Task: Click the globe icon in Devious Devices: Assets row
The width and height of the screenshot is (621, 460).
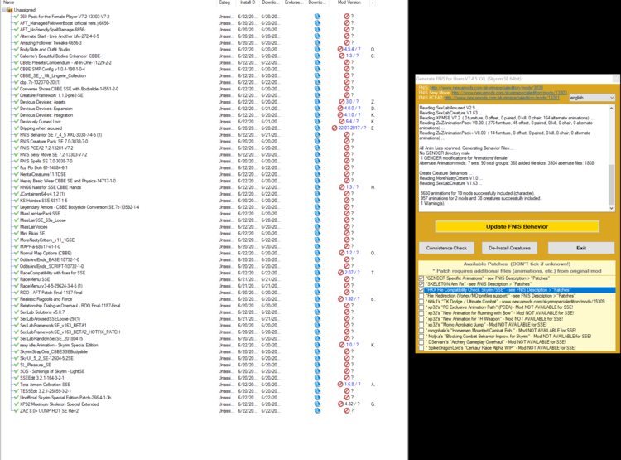Action: (317, 102)
